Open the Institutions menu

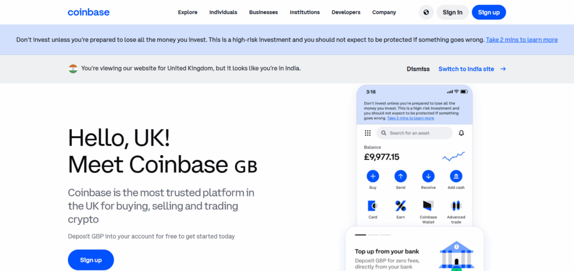tap(305, 12)
